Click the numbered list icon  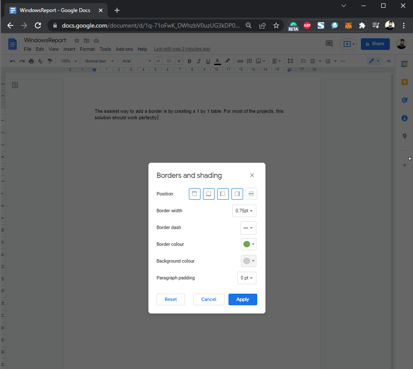coord(328,61)
